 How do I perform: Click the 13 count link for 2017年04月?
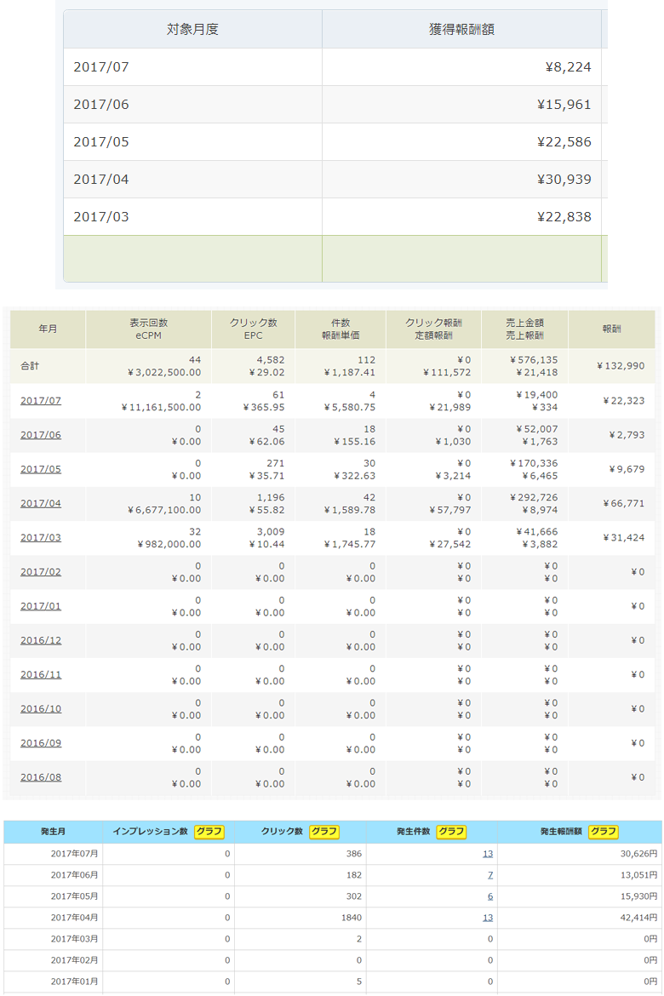click(487, 918)
